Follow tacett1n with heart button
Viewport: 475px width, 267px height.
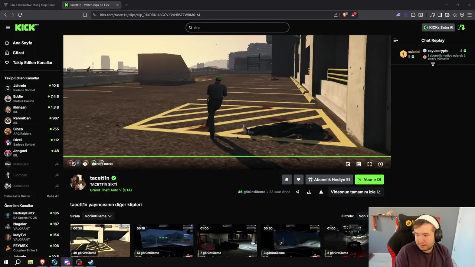298,179
